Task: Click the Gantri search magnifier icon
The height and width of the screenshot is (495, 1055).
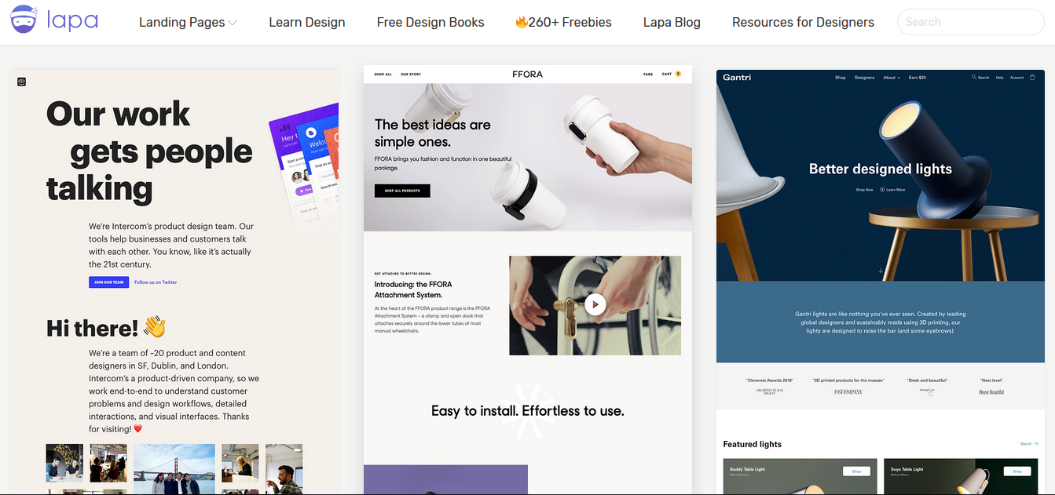Action: pyautogui.click(x=974, y=77)
